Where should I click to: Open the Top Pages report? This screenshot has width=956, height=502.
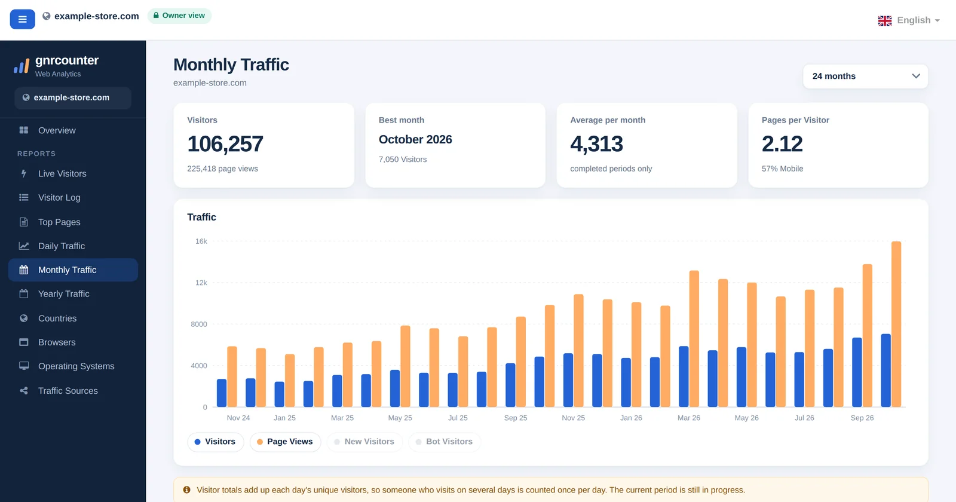[x=73, y=222]
